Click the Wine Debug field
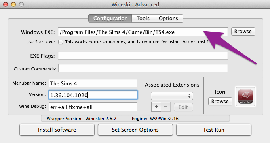Viewport: 270px width, 143px height. [x=93, y=107]
